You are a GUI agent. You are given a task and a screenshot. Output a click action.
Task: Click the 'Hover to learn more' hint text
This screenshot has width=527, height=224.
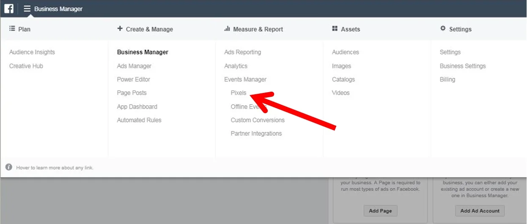tap(55, 168)
